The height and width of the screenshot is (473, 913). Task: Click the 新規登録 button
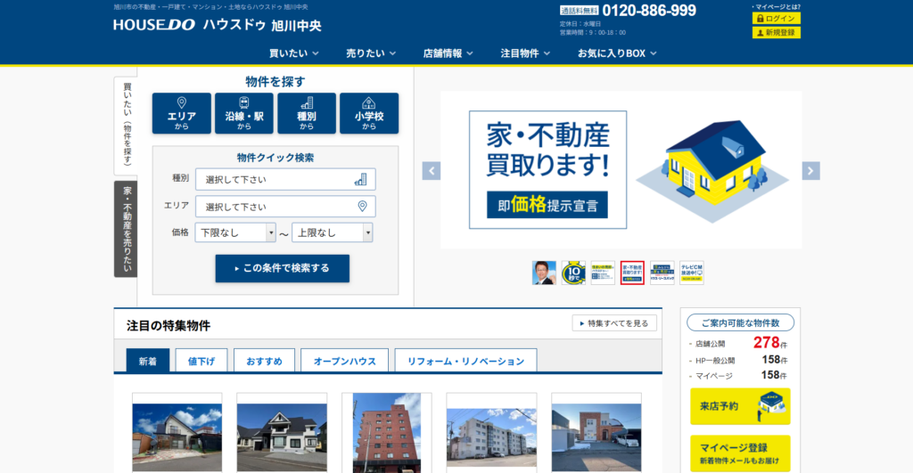777,33
